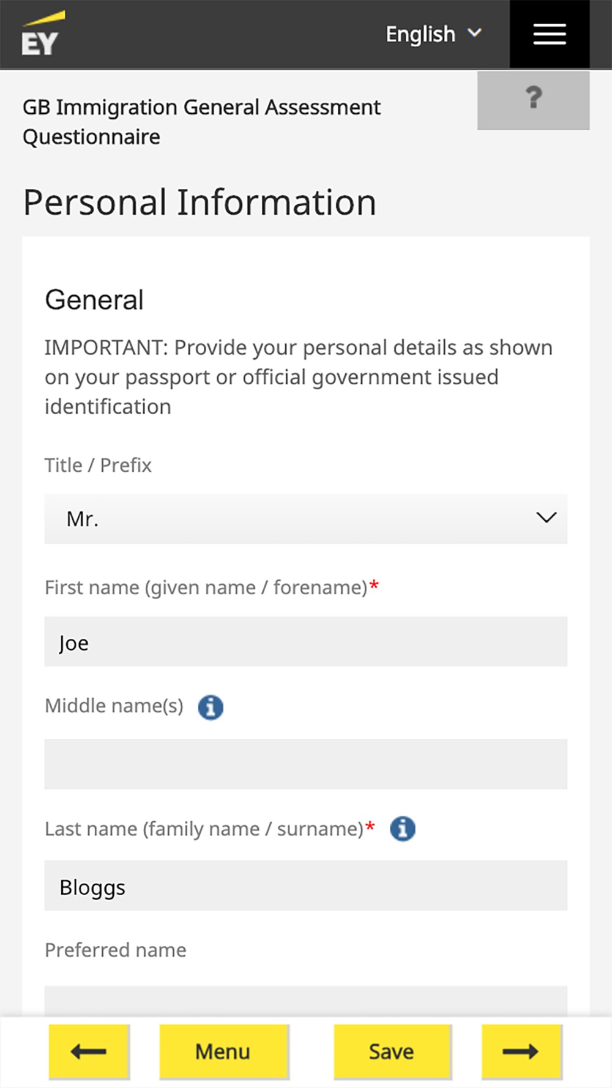Show info tooltip for Middle name(s)
Screen dimensions: 612x1088
pos(211,707)
